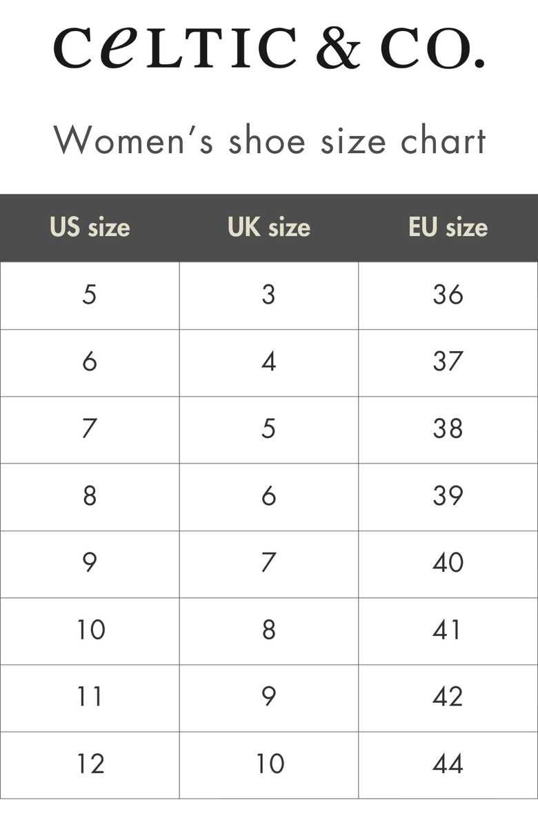Choose the EU size 39 cell
This screenshot has width=538, height=825.
point(448,495)
